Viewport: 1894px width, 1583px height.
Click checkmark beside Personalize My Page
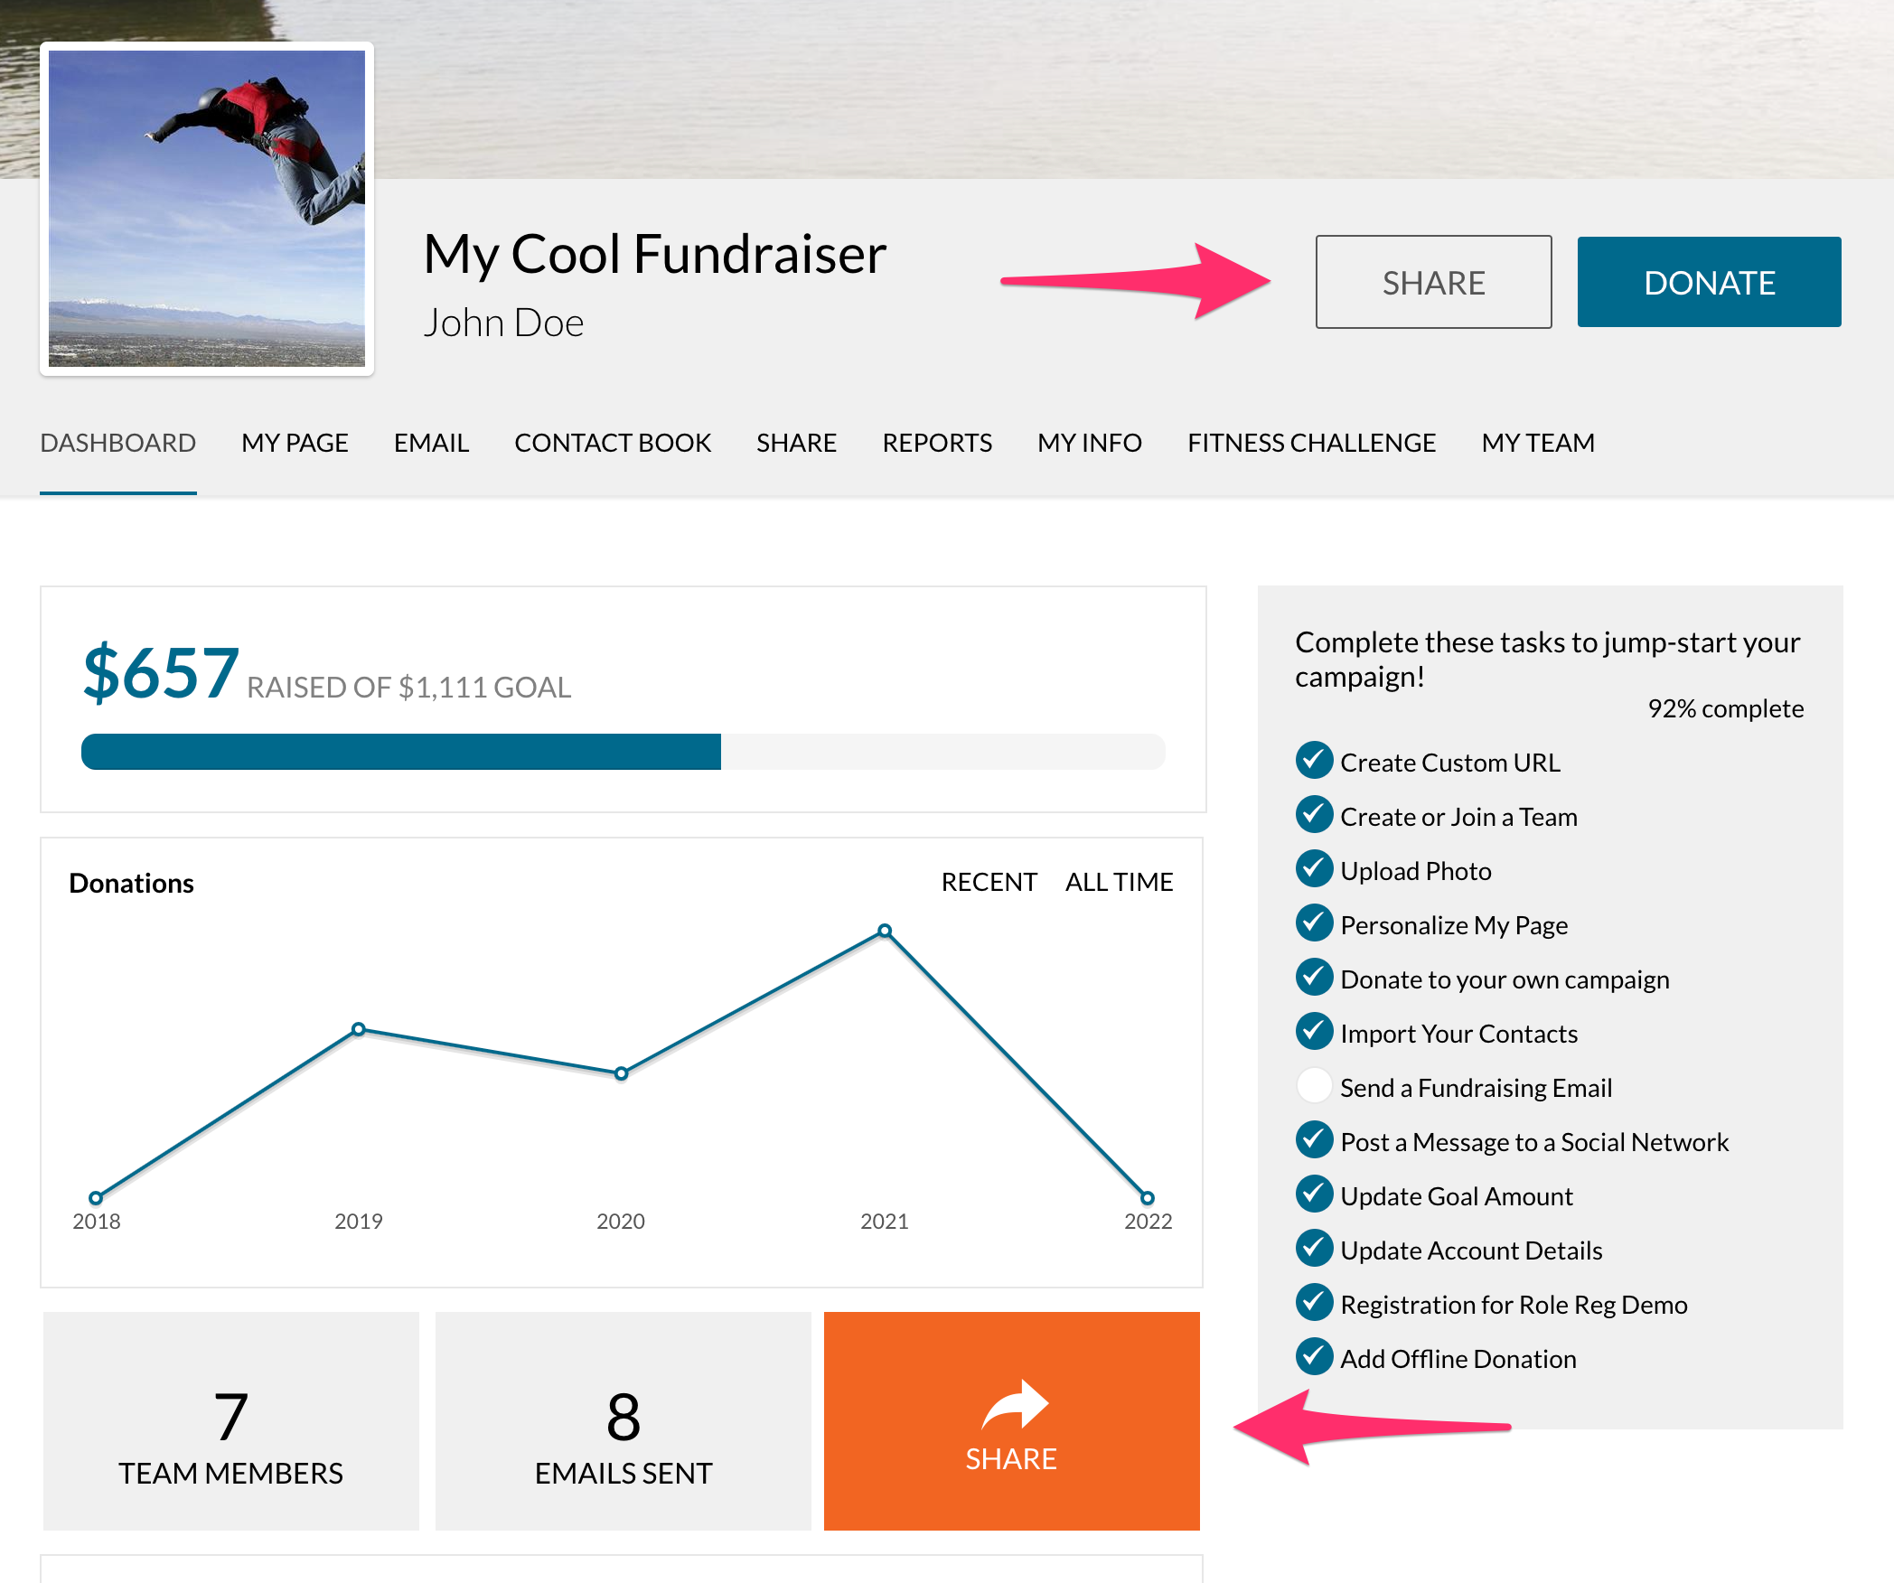[x=1314, y=923]
